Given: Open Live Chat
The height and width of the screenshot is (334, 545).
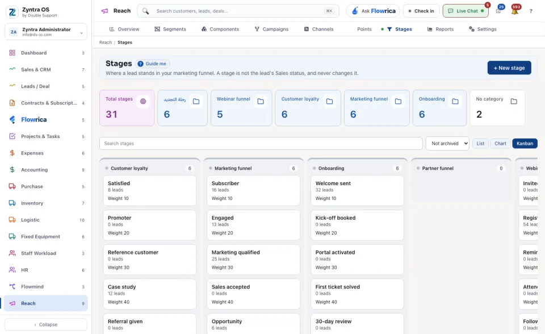Looking at the screenshot, I should [466, 11].
